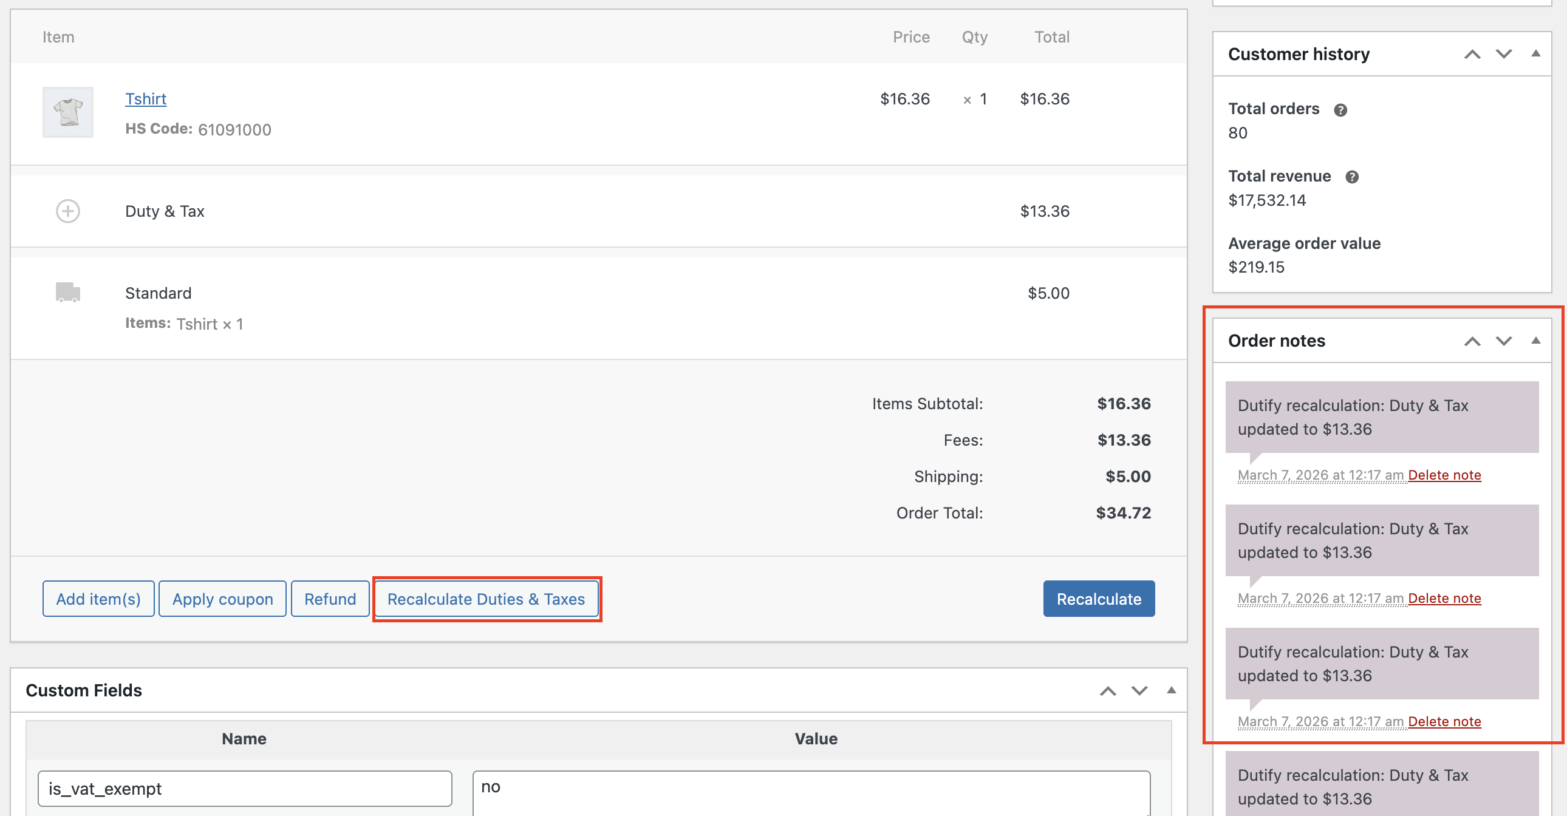Delete the first order note
The image size is (1567, 816).
click(x=1444, y=475)
